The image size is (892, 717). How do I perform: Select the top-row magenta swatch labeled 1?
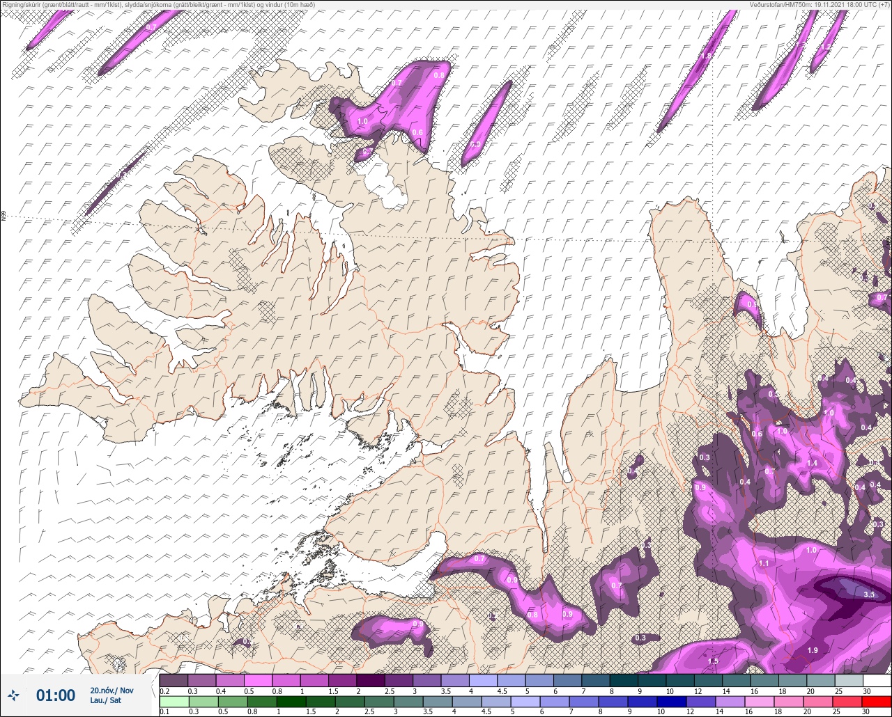click(314, 680)
